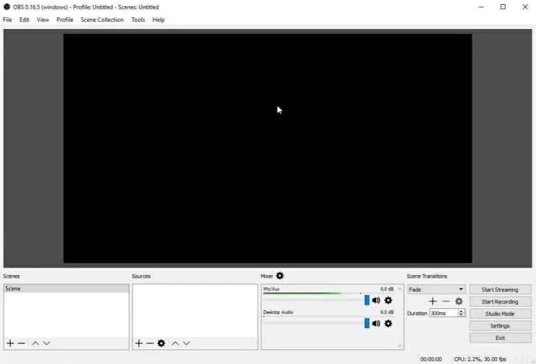Click the Mic/Aux volume slider handle
536x364 pixels.
click(367, 301)
